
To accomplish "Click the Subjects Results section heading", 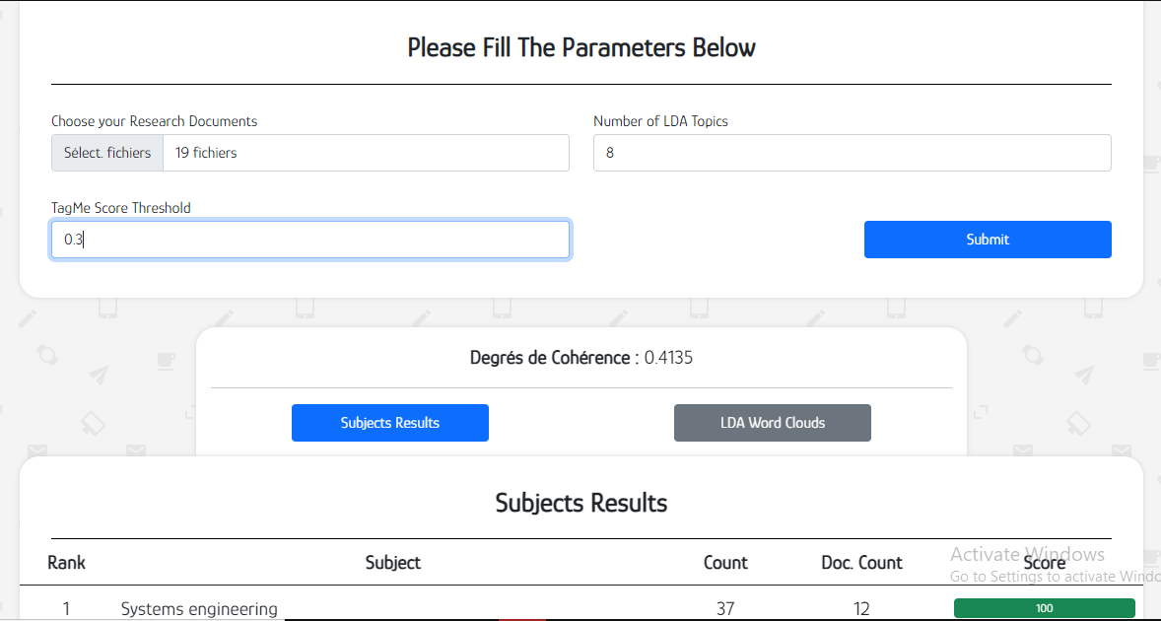I will coord(581,503).
